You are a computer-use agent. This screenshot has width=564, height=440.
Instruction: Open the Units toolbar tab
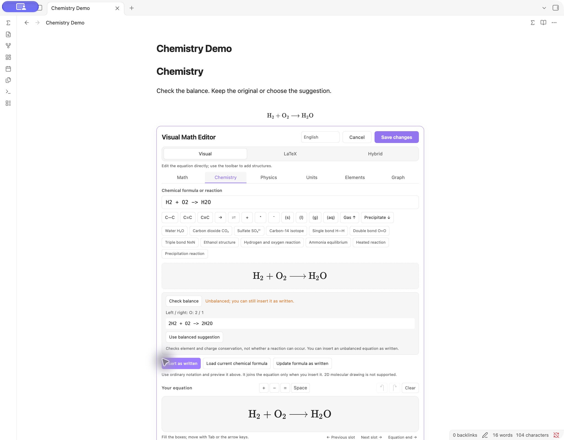pyautogui.click(x=312, y=177)
